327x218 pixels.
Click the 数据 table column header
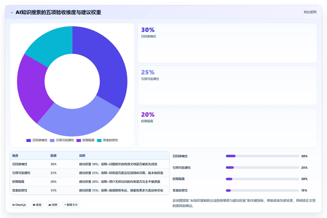(x=53, y=155)
